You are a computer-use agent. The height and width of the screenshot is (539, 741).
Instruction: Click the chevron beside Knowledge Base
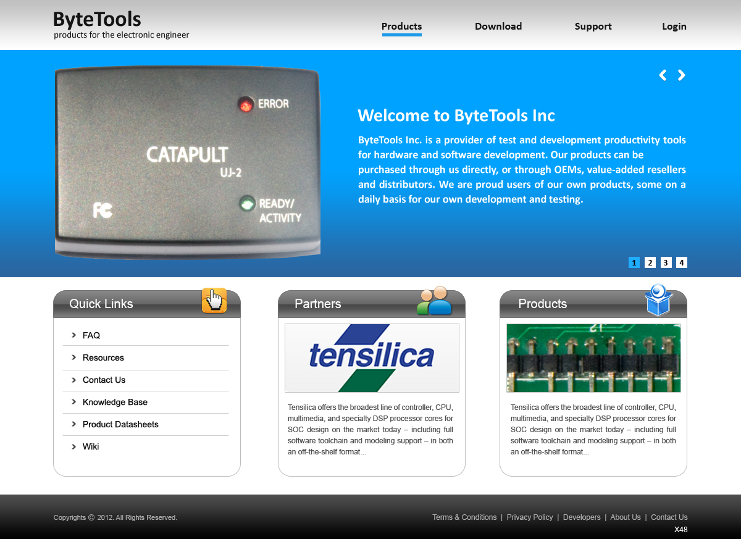pyautogui.click(x=74, y=402)
